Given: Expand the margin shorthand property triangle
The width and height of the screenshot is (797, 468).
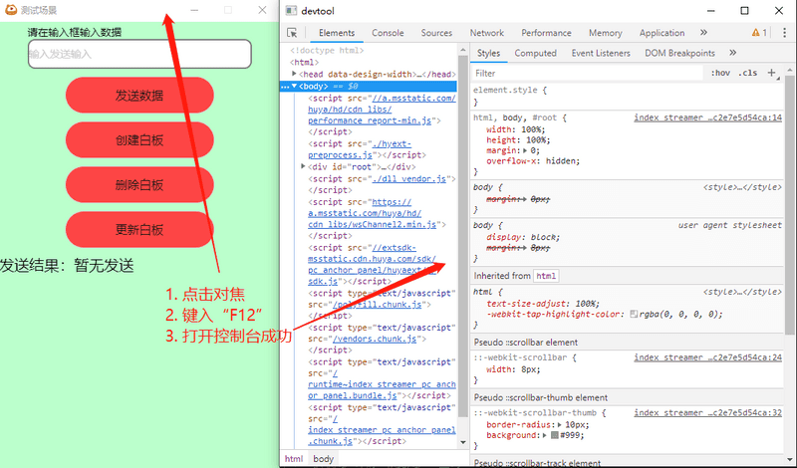Looking at the screenshot, I should coord(526,151).
